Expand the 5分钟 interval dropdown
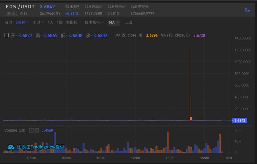The height and width of the screenshot is (164, 257). pyautogui.click(x=22, y=23)
